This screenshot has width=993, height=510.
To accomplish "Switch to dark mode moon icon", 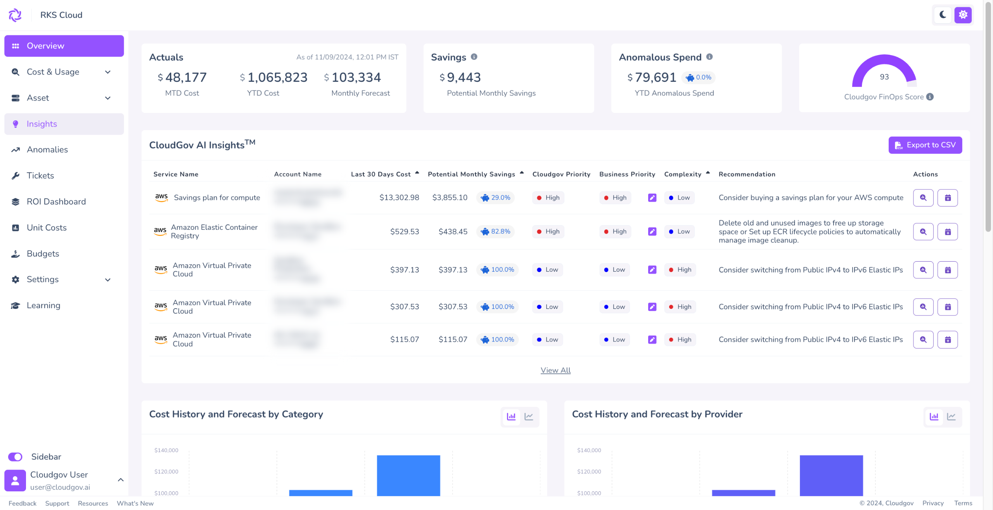I will (x=943, y=15).
